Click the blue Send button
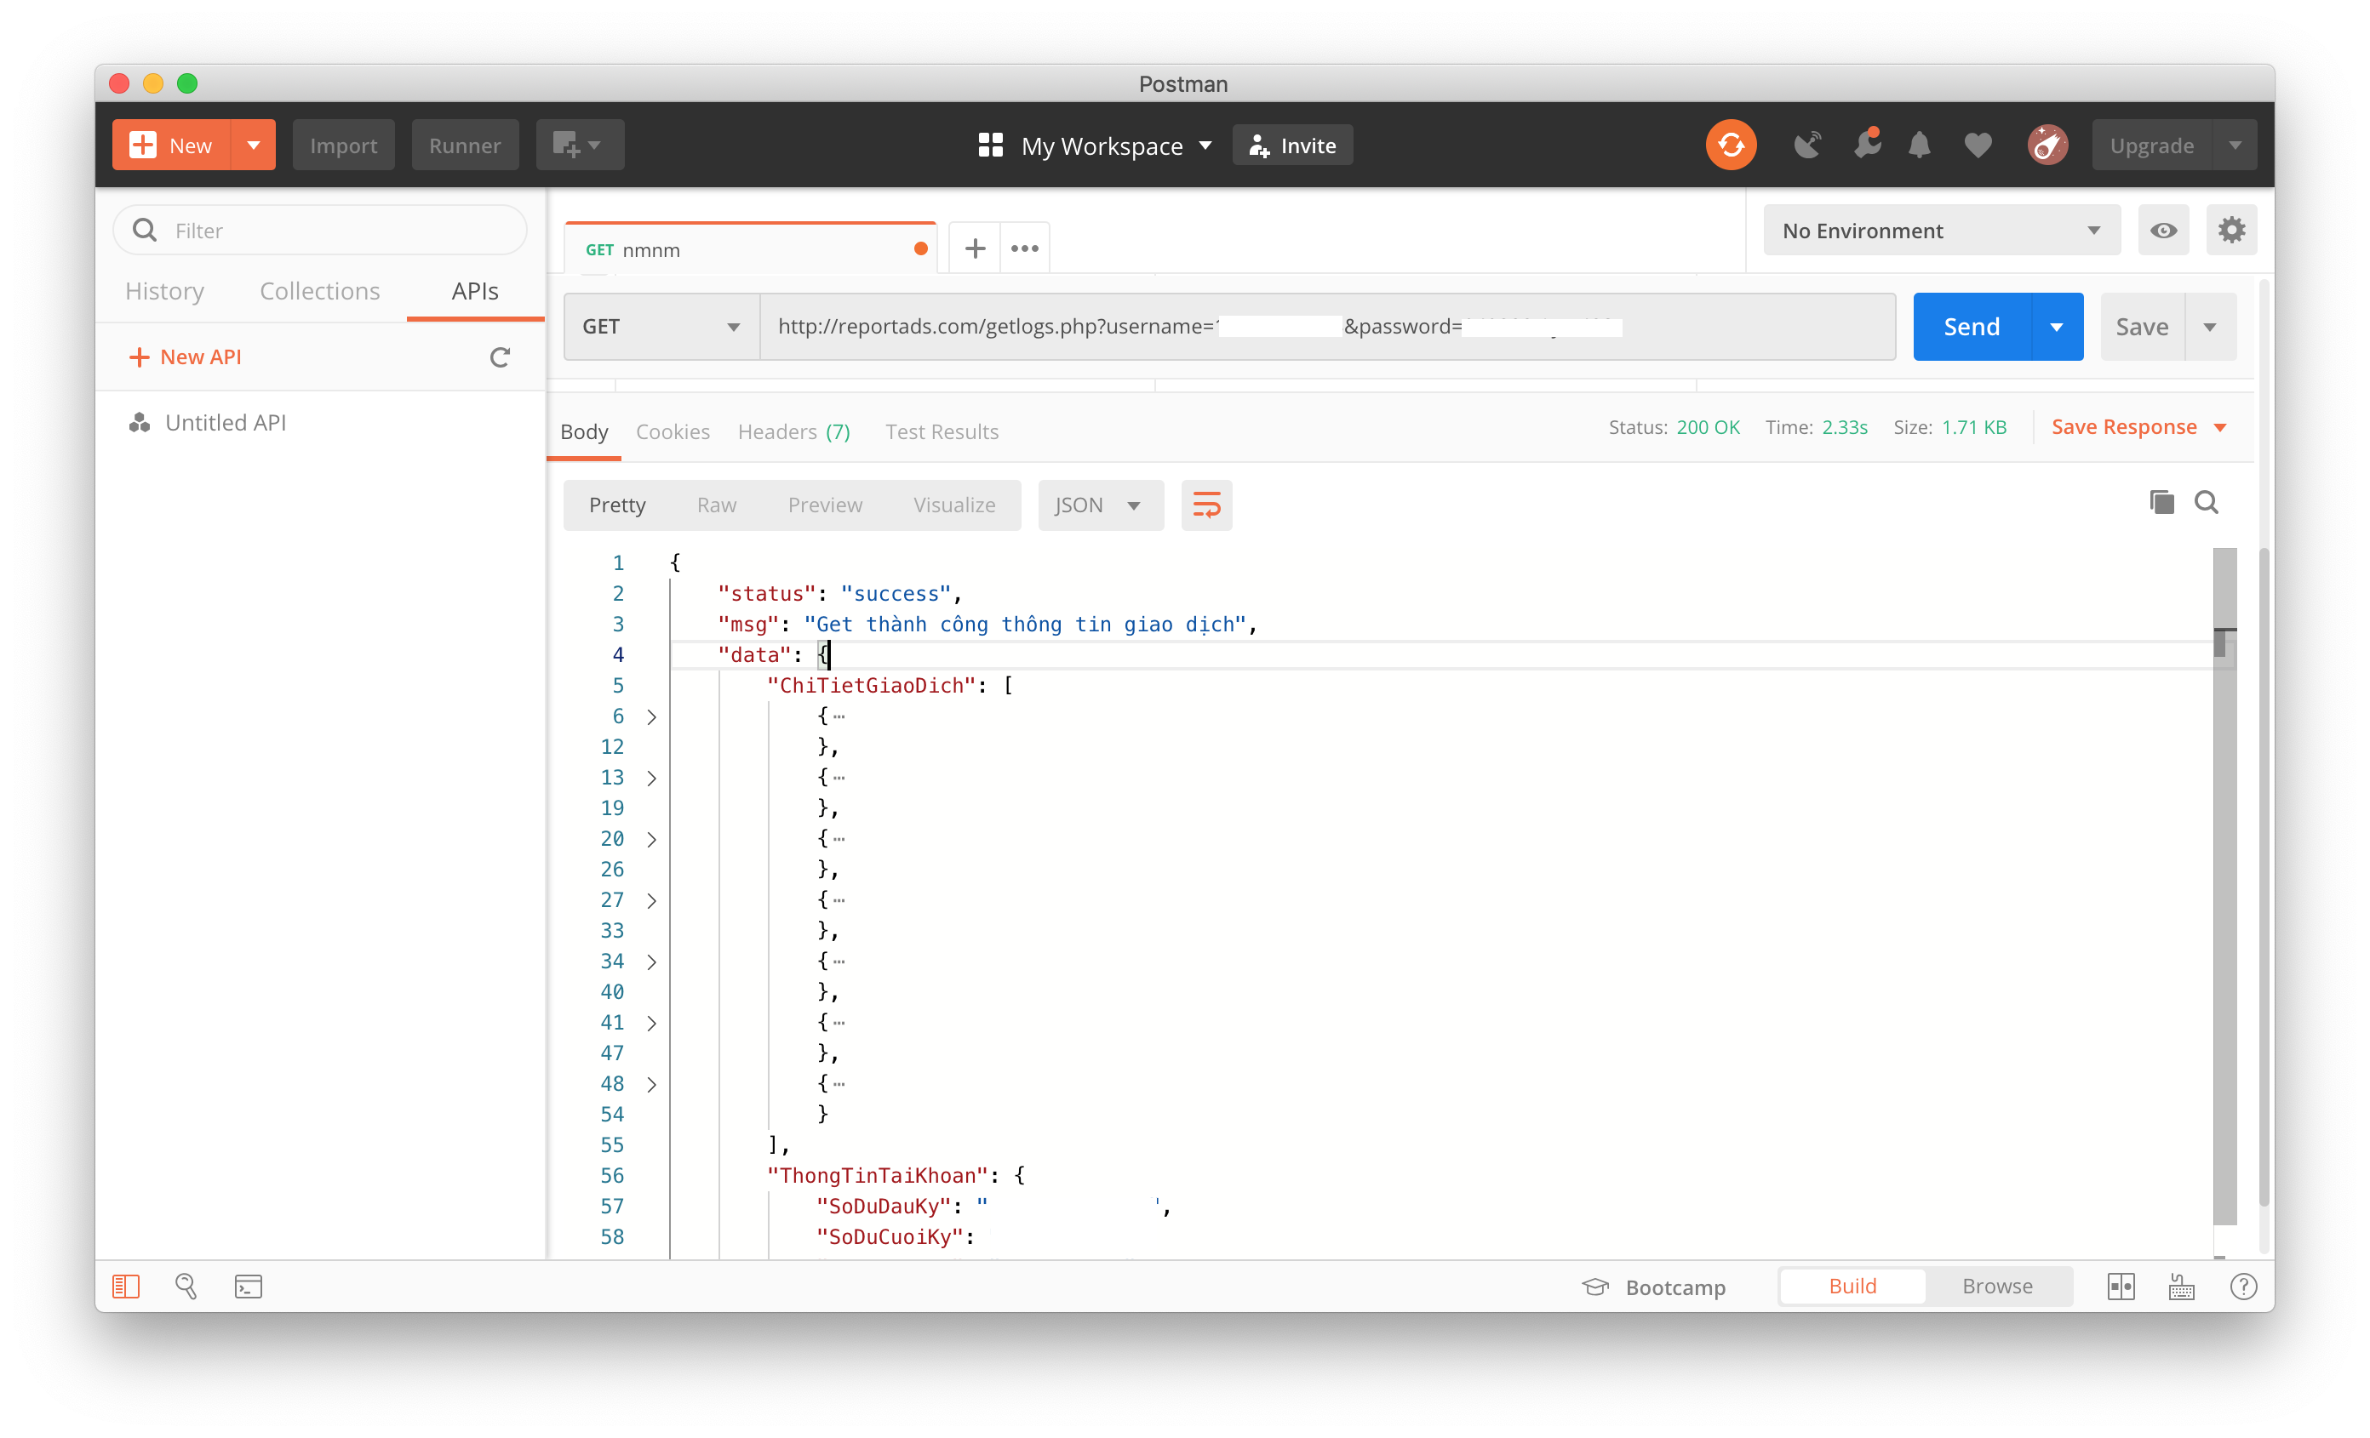This screenshot has width=2370, height=1438. pyautogui.click(x=1971, y=327)
